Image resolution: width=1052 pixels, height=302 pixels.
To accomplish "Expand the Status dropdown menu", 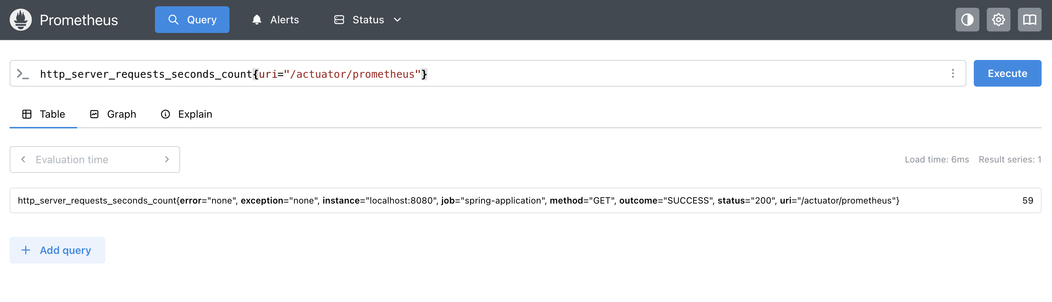I will (x=368, y=20).
